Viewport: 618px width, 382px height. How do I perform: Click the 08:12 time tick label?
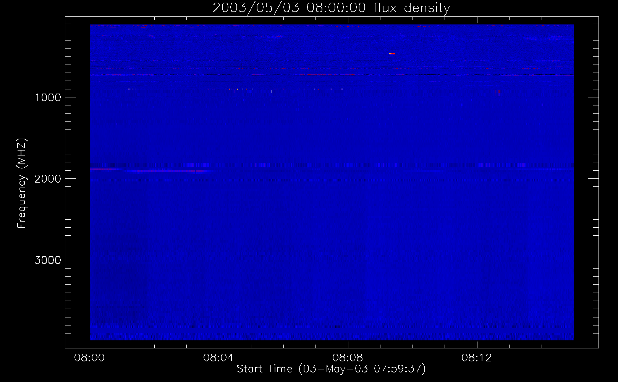[x=477, y=358]
